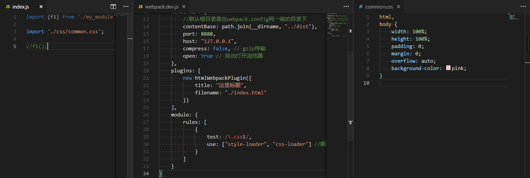Click the filename "./index.html" string
The width and height of the screenshot is (530, 178).
point(246,93)
